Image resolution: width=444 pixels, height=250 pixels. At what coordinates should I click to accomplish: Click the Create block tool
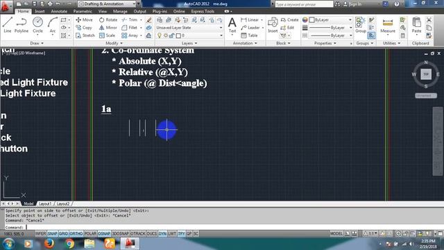[x=289, y=20]
